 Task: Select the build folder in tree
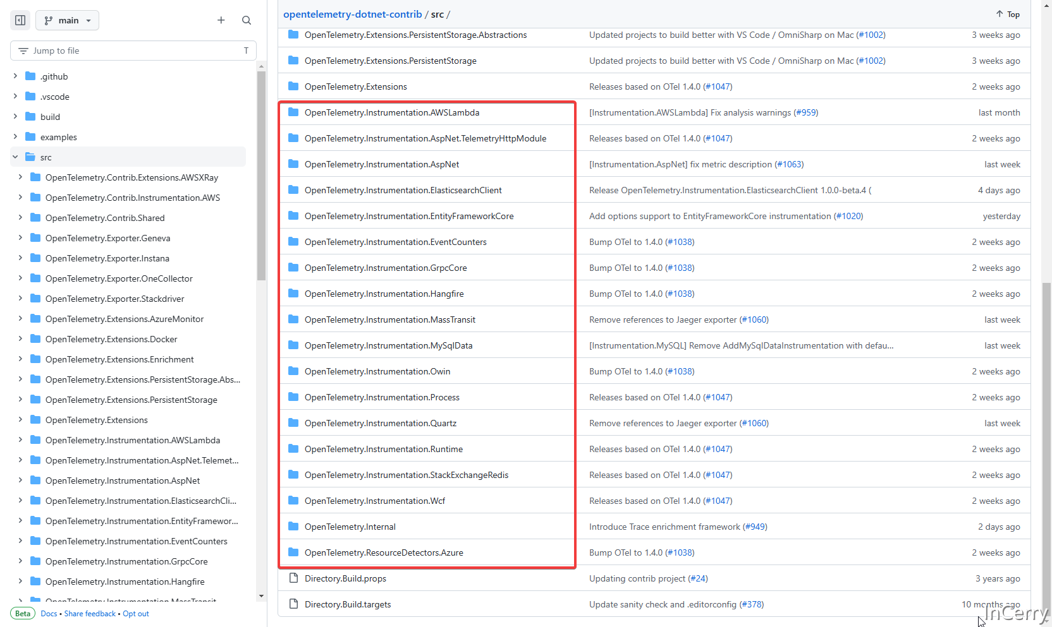coord(50,117)
